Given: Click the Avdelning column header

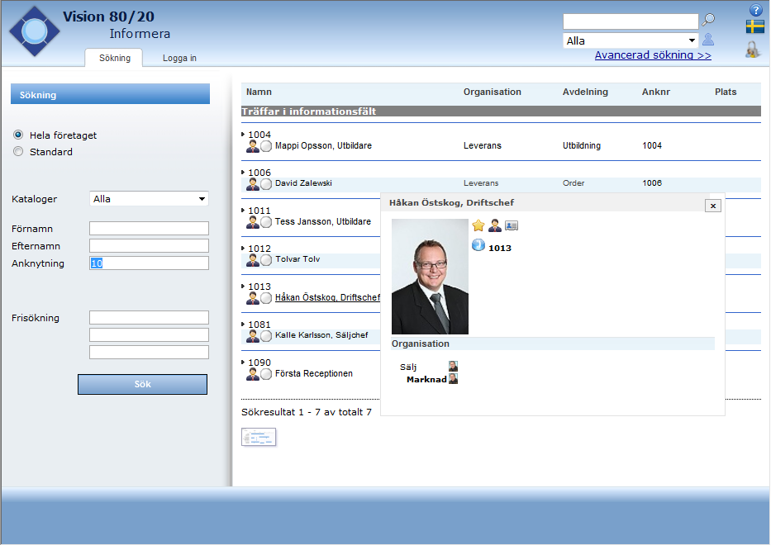Looking at the screenshot, I should click(585, 92).
